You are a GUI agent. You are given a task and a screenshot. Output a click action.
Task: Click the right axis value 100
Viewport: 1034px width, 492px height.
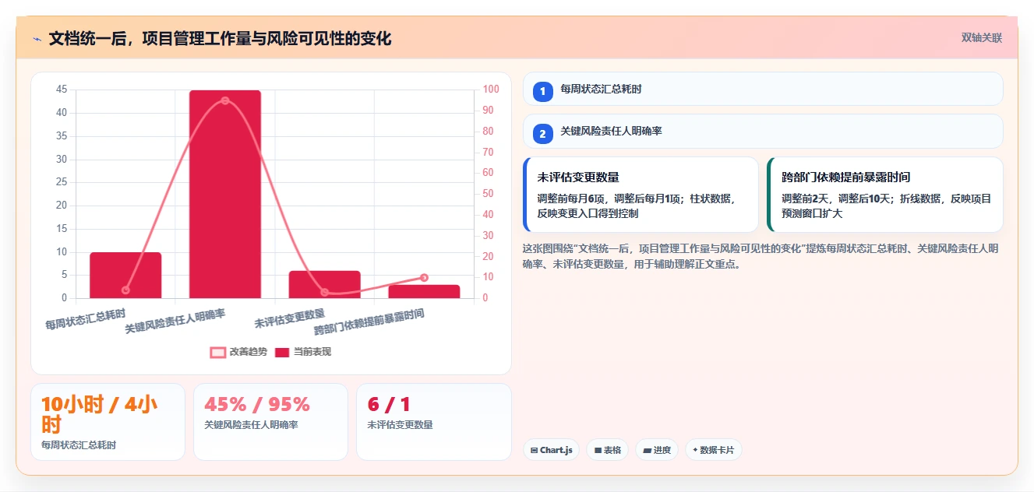click(491, 90)
